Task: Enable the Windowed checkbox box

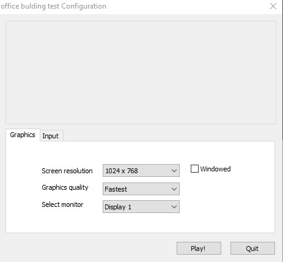Action: coord(194,169)
